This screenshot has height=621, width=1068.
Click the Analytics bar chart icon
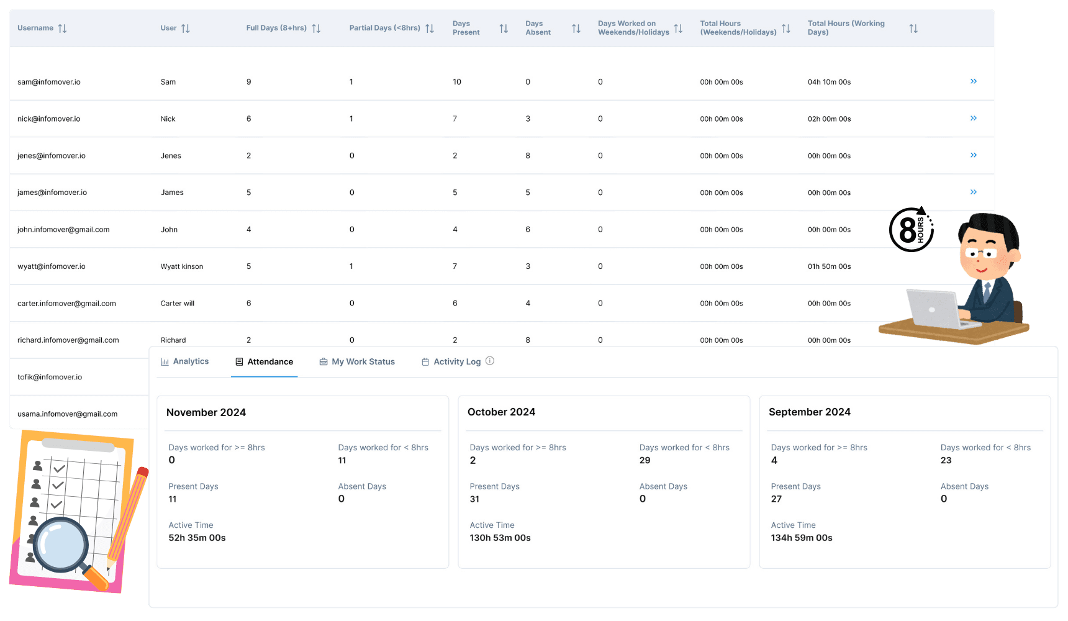pos(165,361)
